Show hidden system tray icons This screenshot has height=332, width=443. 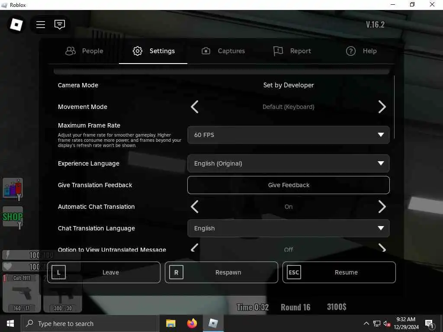366,323
